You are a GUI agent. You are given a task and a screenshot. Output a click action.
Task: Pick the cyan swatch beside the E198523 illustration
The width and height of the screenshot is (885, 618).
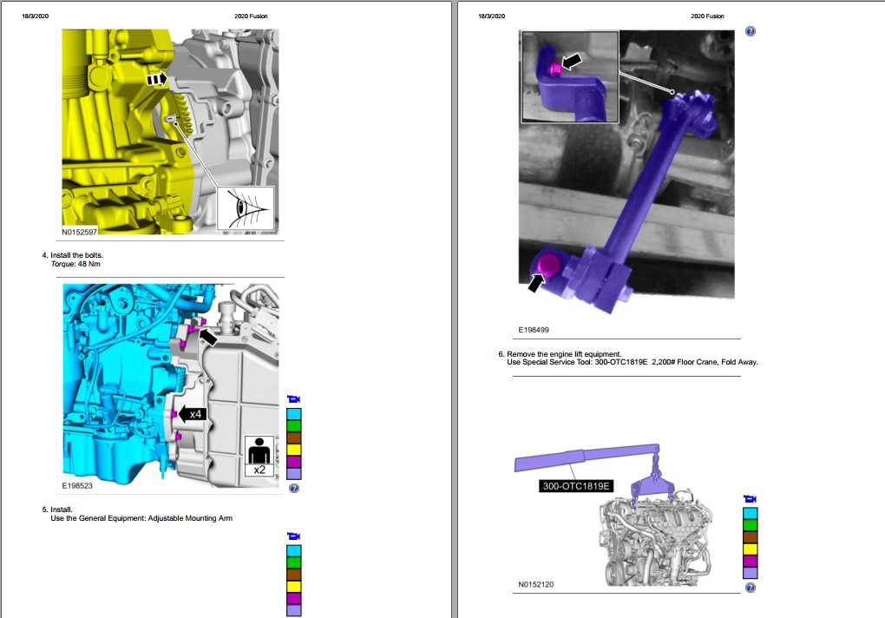pyautogui.click(x=294, y=414)
